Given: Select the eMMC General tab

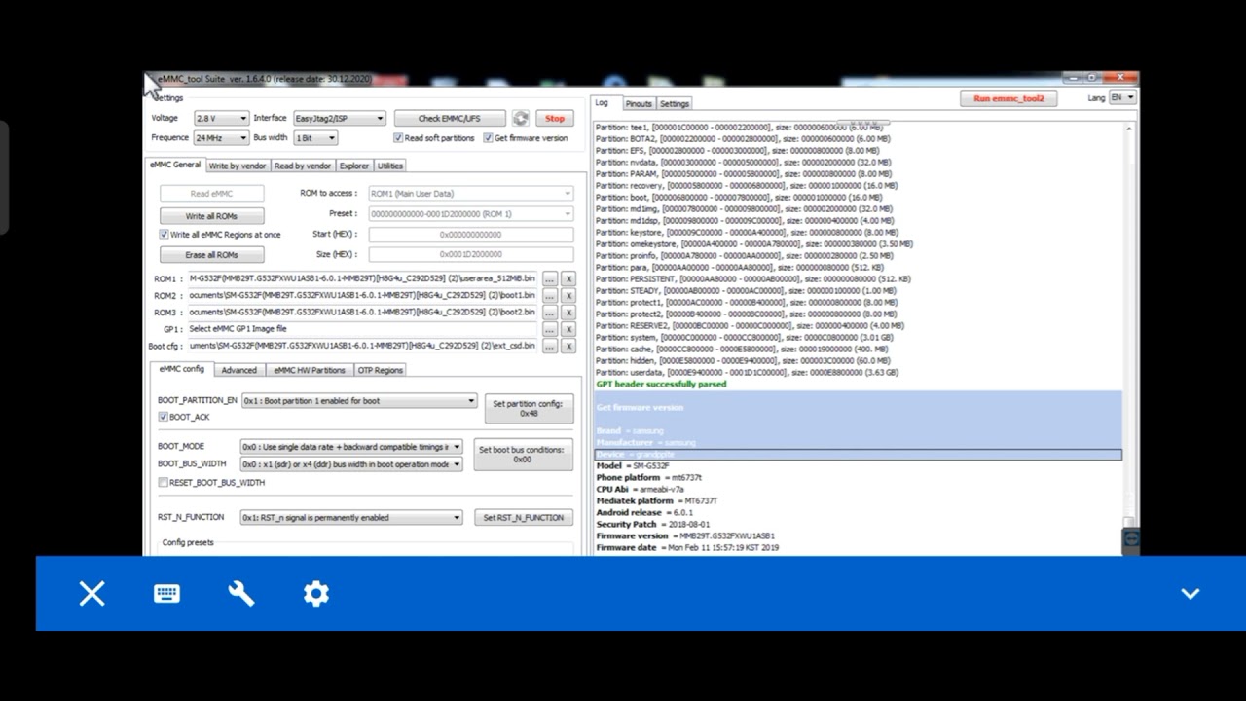Looking at the screenshot, I should 175,165.
